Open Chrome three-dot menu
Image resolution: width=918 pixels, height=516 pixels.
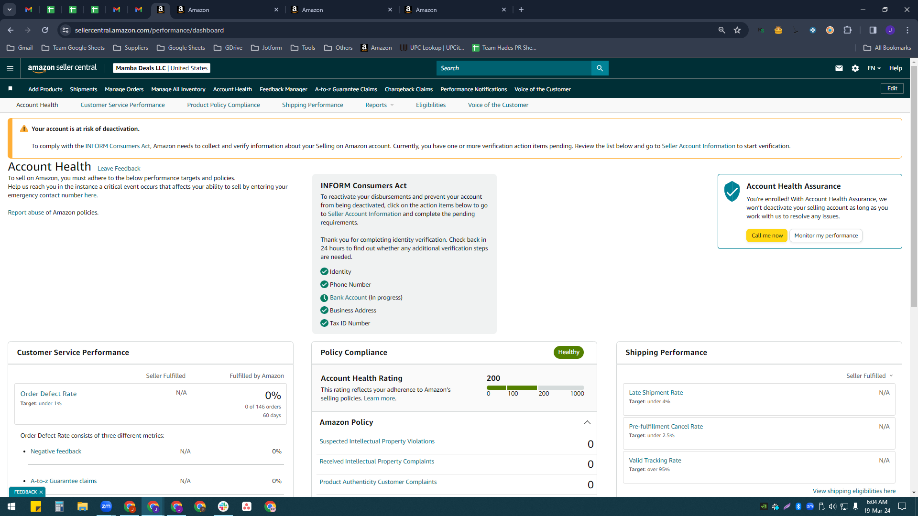coord(907,30)
